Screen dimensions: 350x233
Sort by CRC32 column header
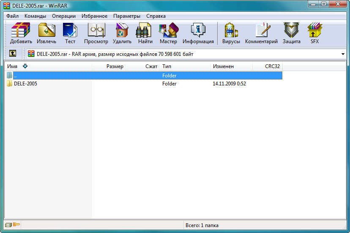pos(268,66)
